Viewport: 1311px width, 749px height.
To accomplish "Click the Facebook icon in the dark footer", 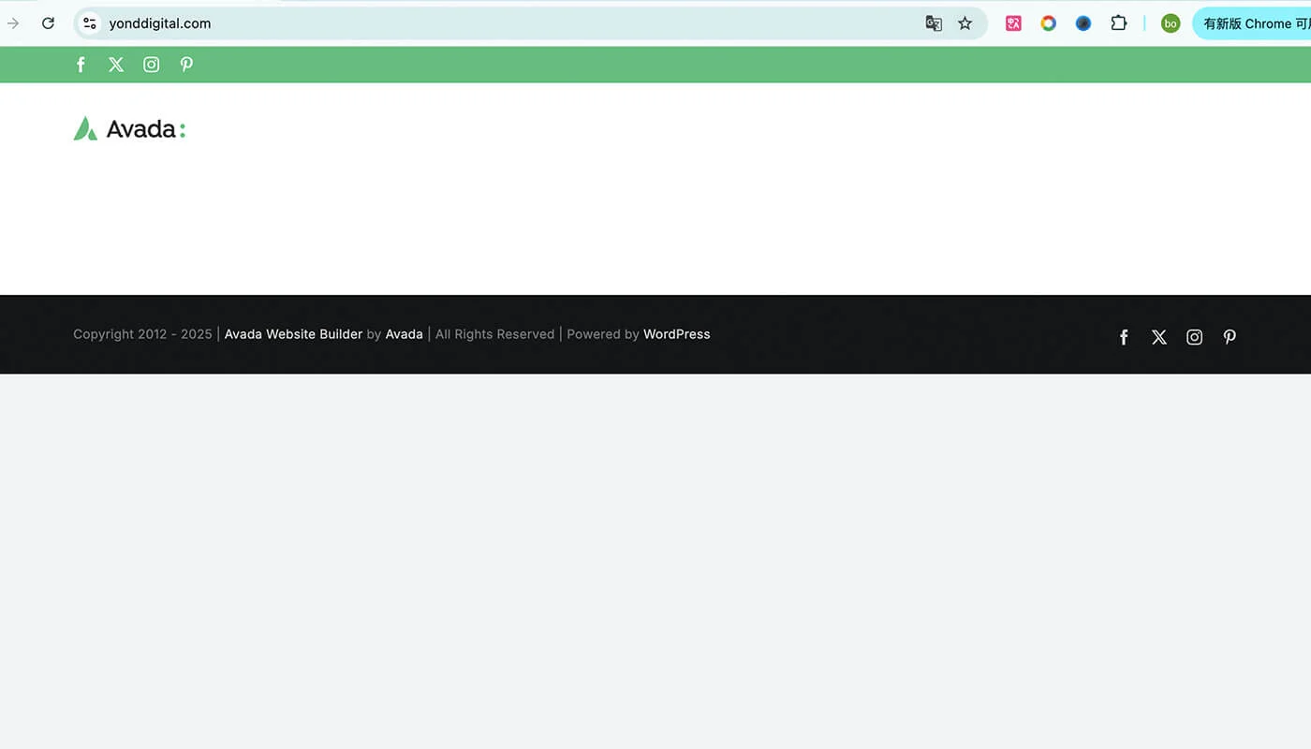I will click(x=1124, y=337).
